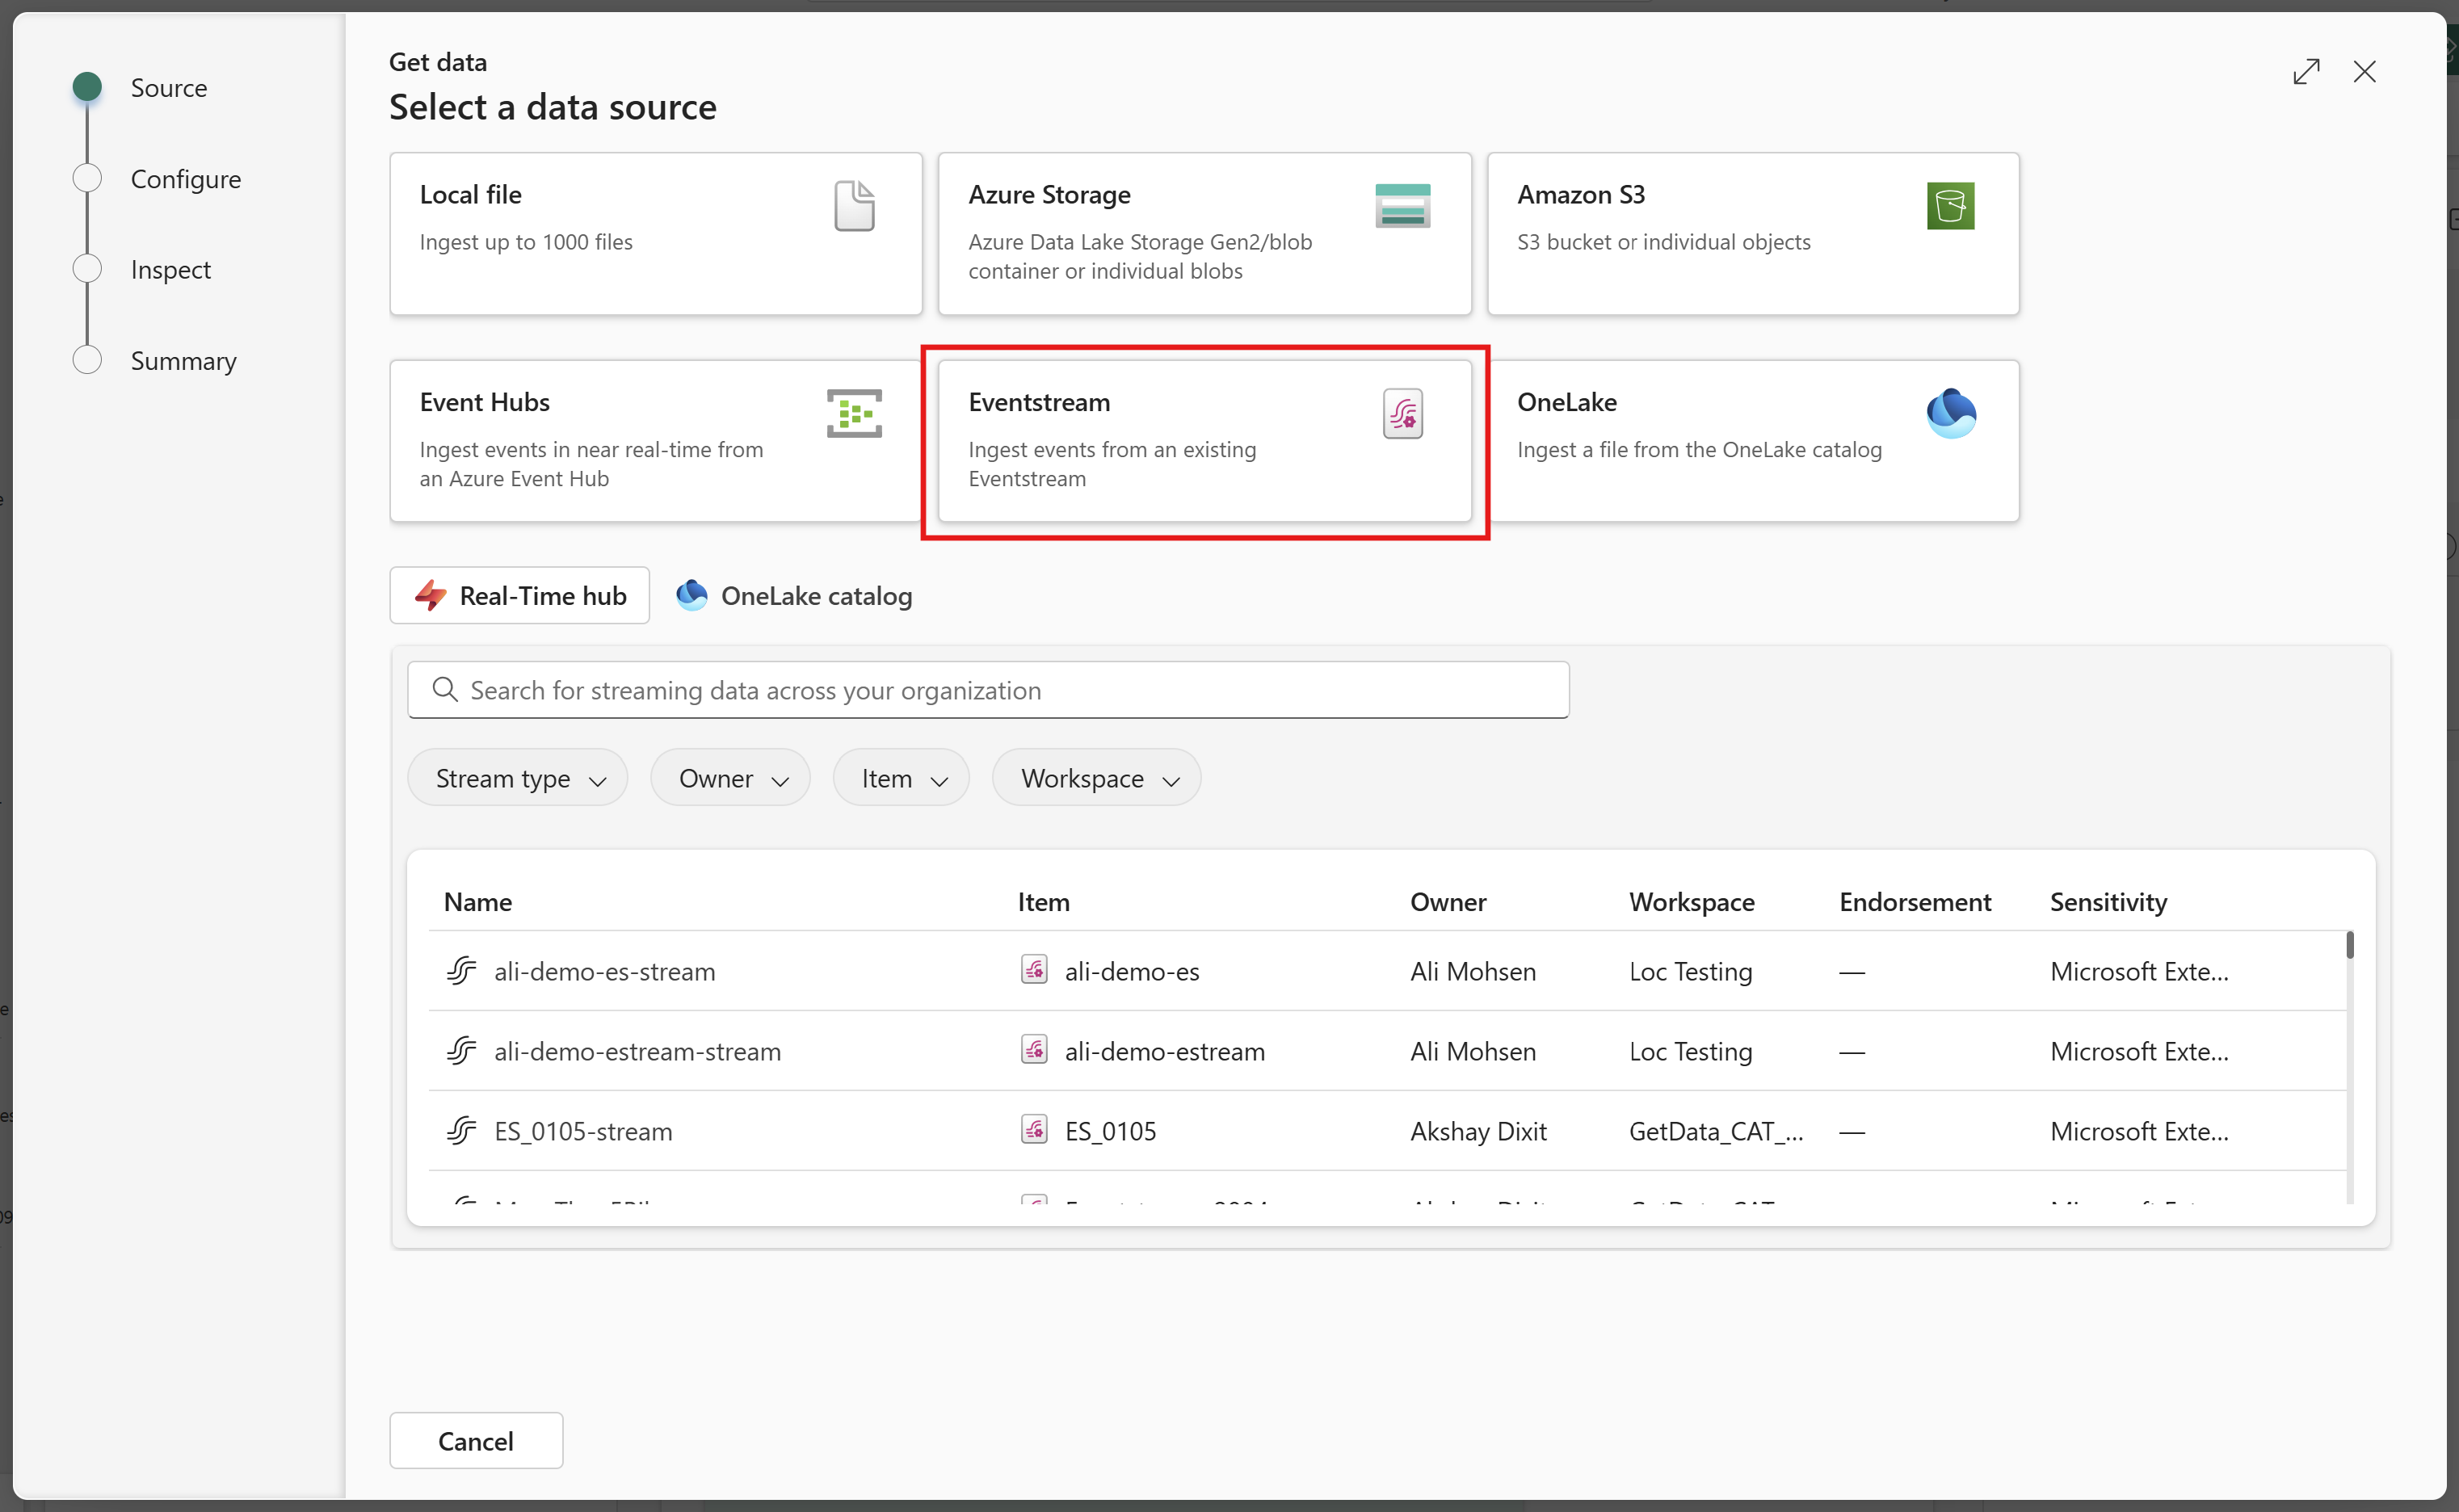Close the Get data dialog

(x=2364, y=72)
